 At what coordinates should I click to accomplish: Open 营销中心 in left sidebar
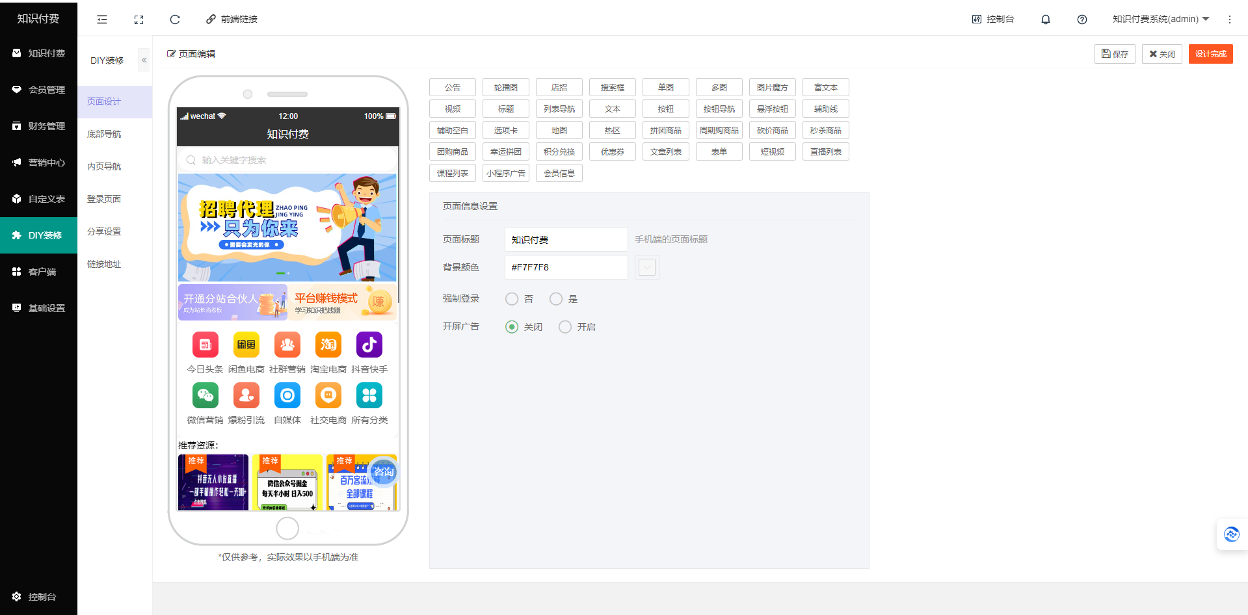click(x=38, y=163)
